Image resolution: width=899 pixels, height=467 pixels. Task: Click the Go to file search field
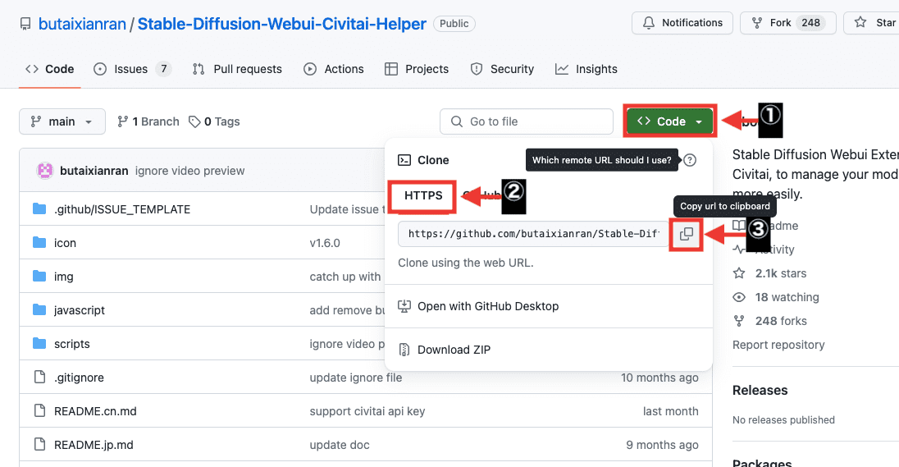[527, 121]
